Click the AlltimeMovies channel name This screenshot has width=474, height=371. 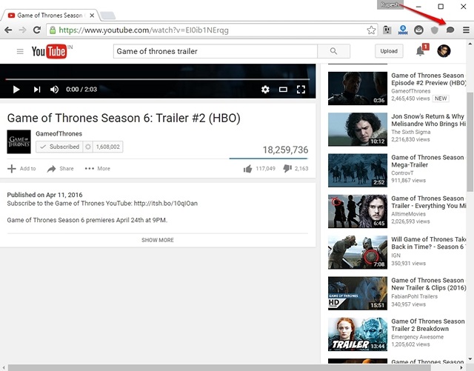[x=408, y=214]
